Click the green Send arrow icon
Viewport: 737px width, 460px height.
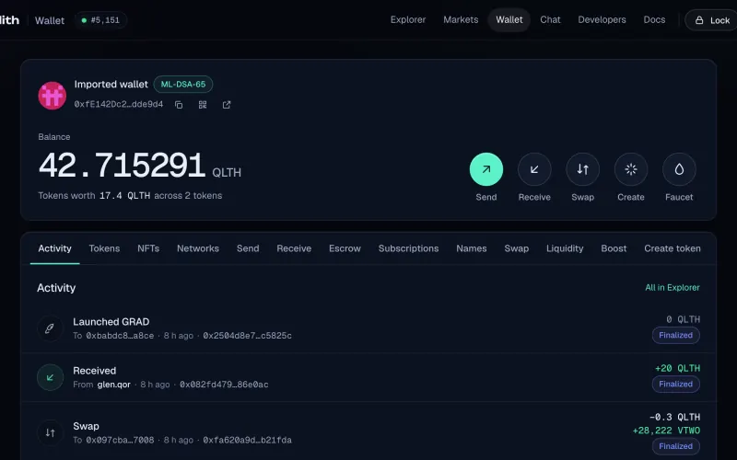486,169
